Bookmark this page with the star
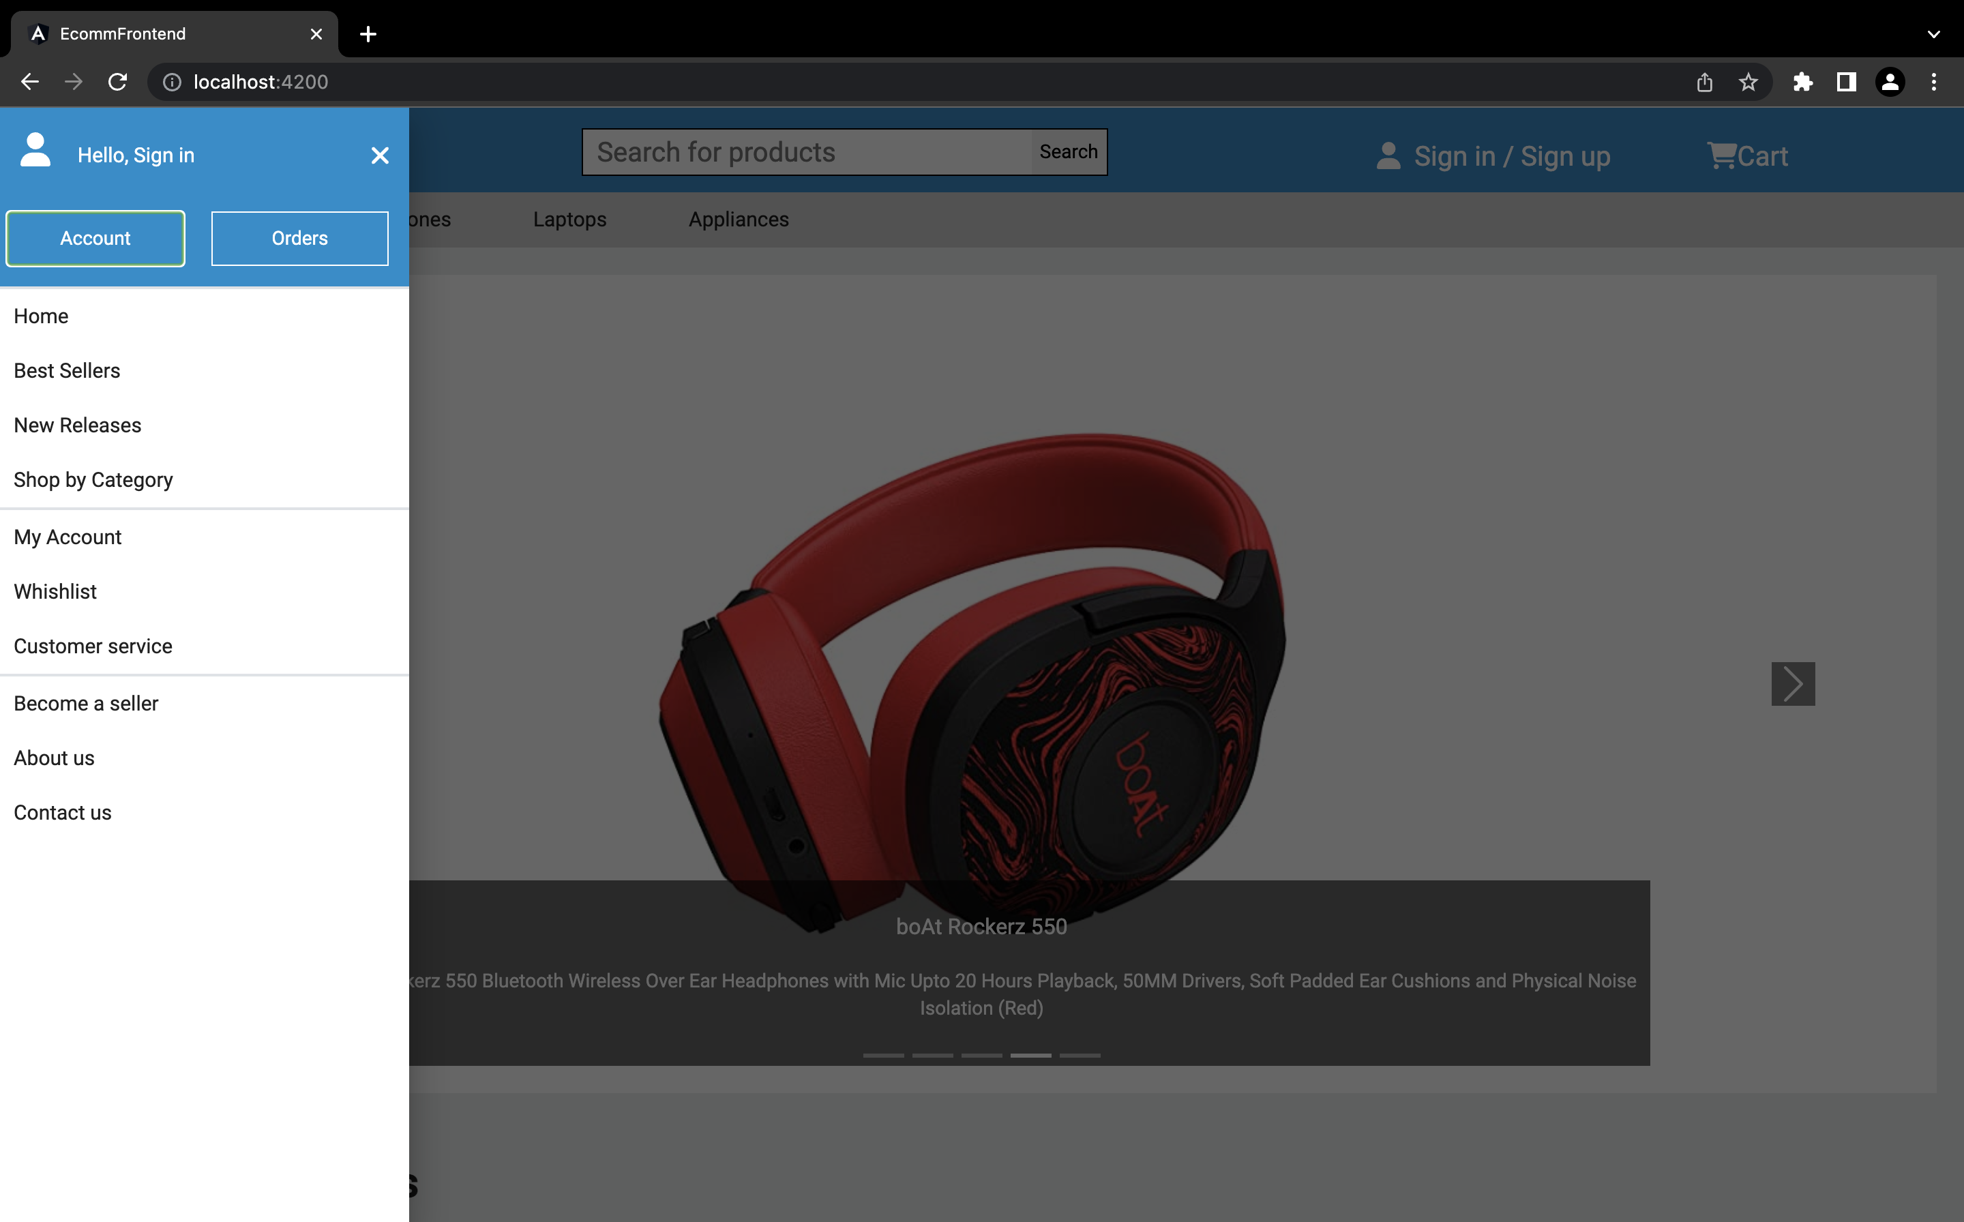 tap(1749, 82)
